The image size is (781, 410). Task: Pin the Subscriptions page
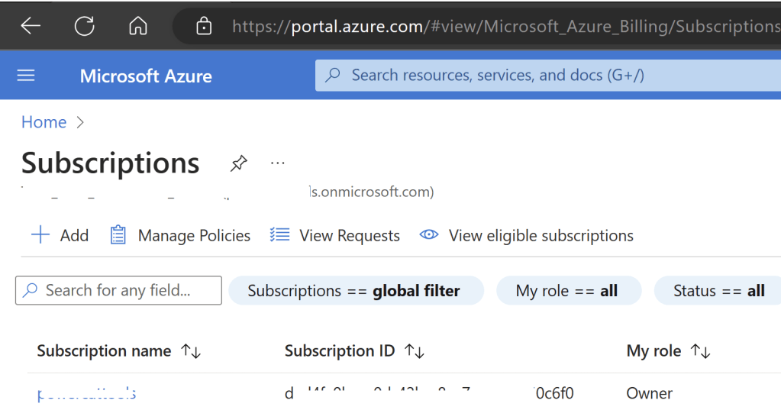click(x=239, y=163)
